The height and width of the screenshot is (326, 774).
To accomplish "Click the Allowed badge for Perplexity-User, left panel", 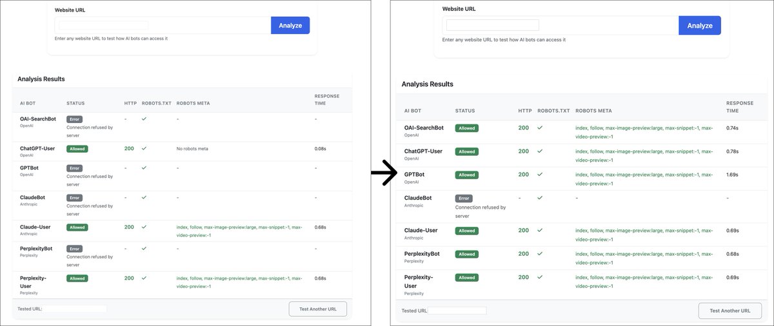I will click(x=77, y=278).
